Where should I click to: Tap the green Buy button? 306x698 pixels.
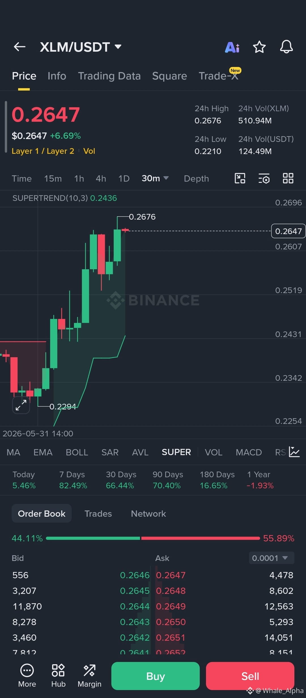(156, 676)
